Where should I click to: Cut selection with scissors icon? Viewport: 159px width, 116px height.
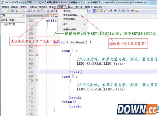tap(34, 11)
